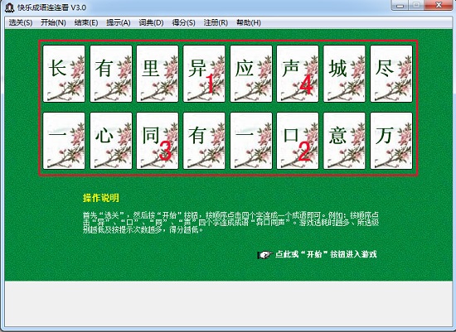Close the 快乐成语连连看 window

439,5
